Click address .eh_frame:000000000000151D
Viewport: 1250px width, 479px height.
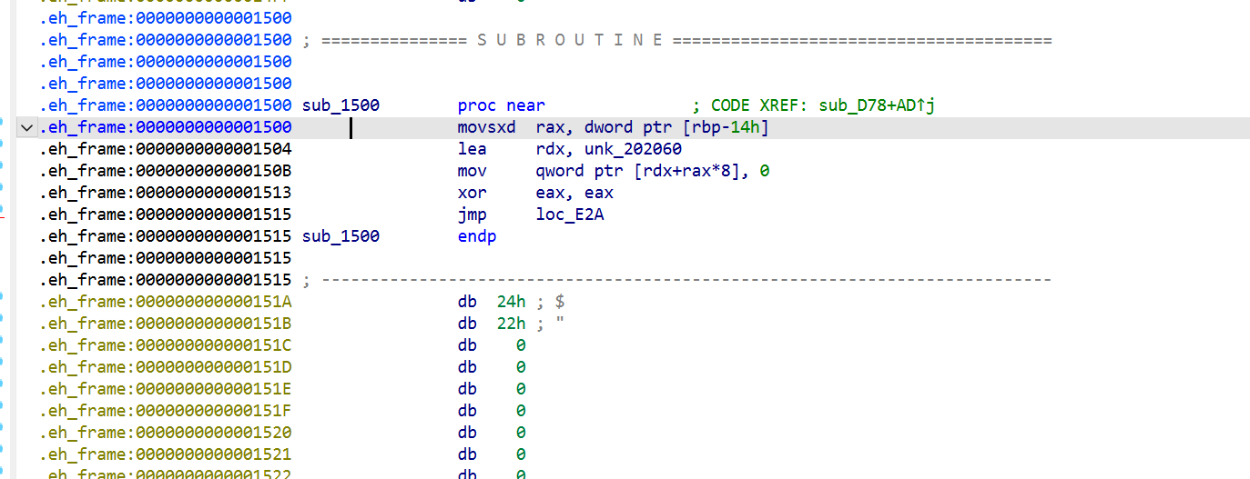166,367
